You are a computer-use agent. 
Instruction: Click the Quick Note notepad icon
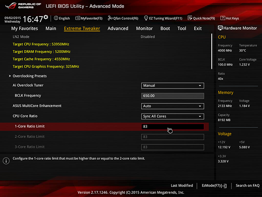(190, 18)
